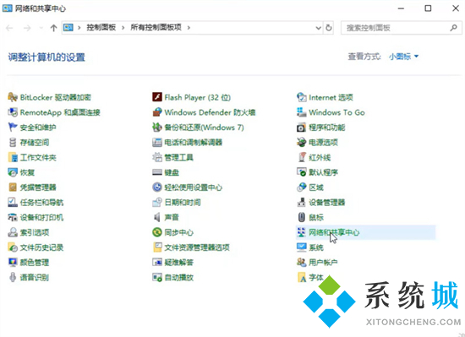Open the Flash Player (32 位) icon

(x=157, y=97)
